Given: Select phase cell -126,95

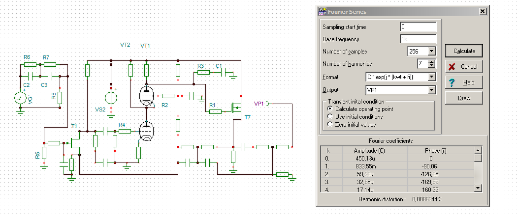Looking at the screenshot, I should pos(441,174).
